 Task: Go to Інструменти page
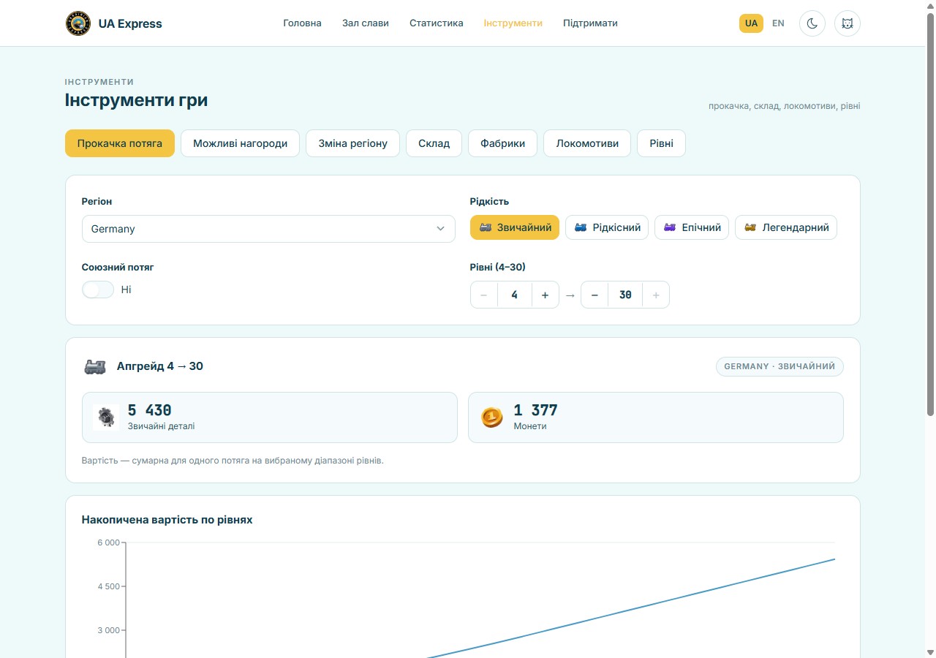click(x=513, y=23)
